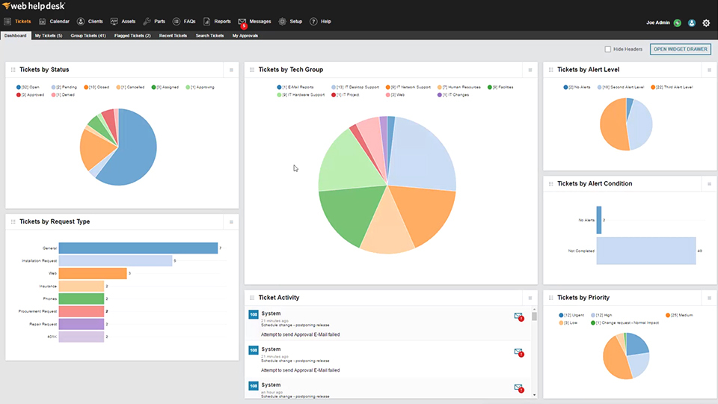718x404 pixels.
Task: Open the Parts wrench icon
Action: pos(147,22)
